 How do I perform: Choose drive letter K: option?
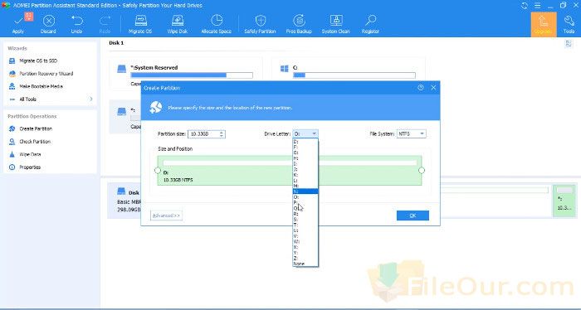tap(305, 175)
